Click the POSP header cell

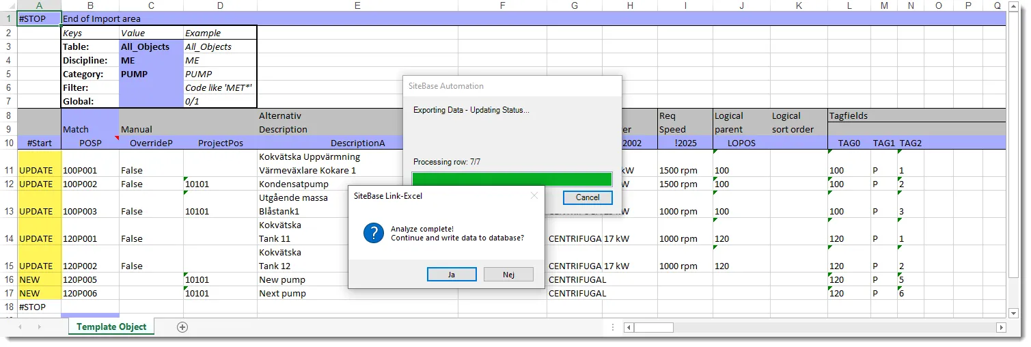point(90,143)
